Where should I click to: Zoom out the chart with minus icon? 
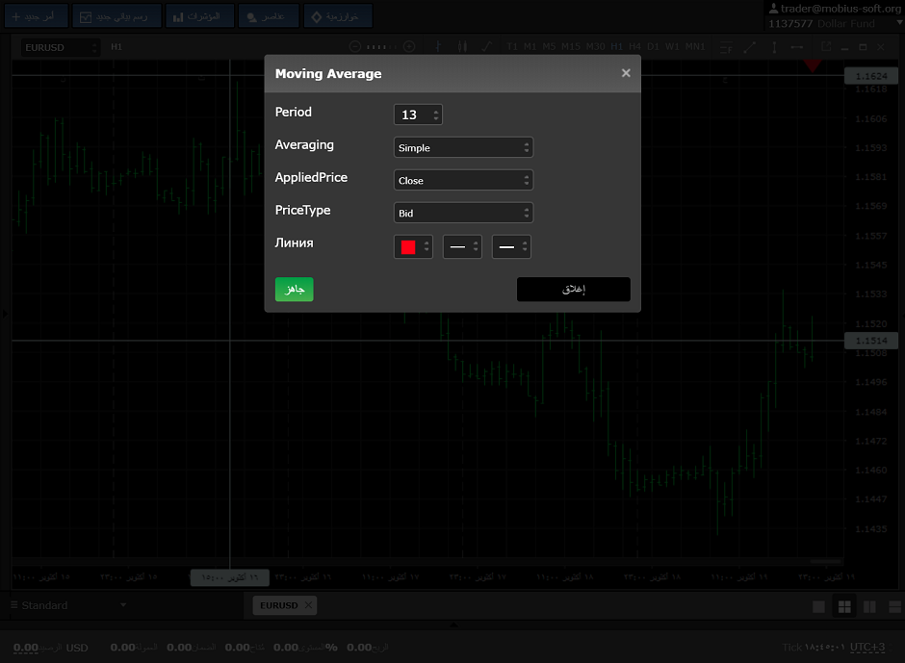(x=355, y=47)
